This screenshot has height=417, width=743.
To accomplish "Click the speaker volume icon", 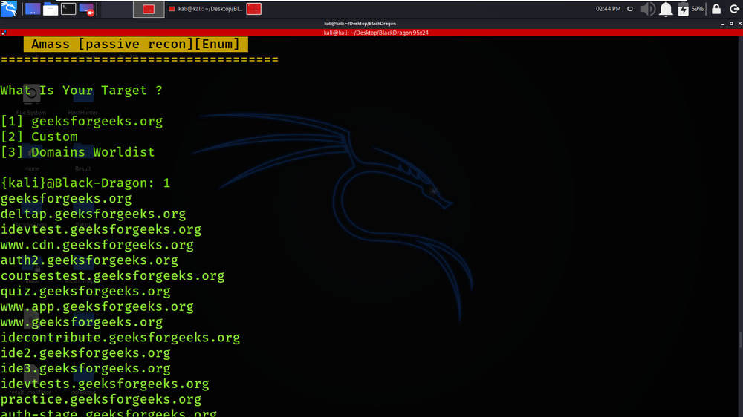I will click(x=648, y=9).
